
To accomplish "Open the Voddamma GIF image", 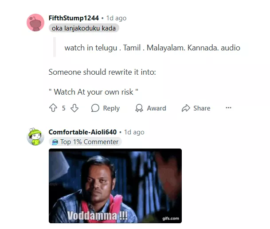I will click(x=115, y=186).
